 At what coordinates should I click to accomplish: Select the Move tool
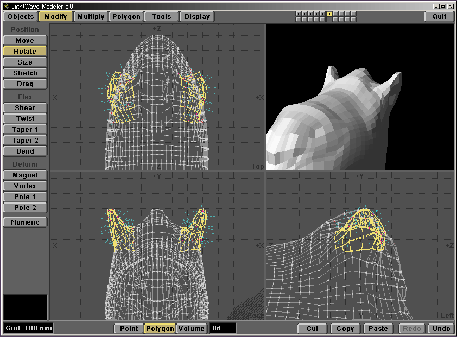(x=25, y=41)
